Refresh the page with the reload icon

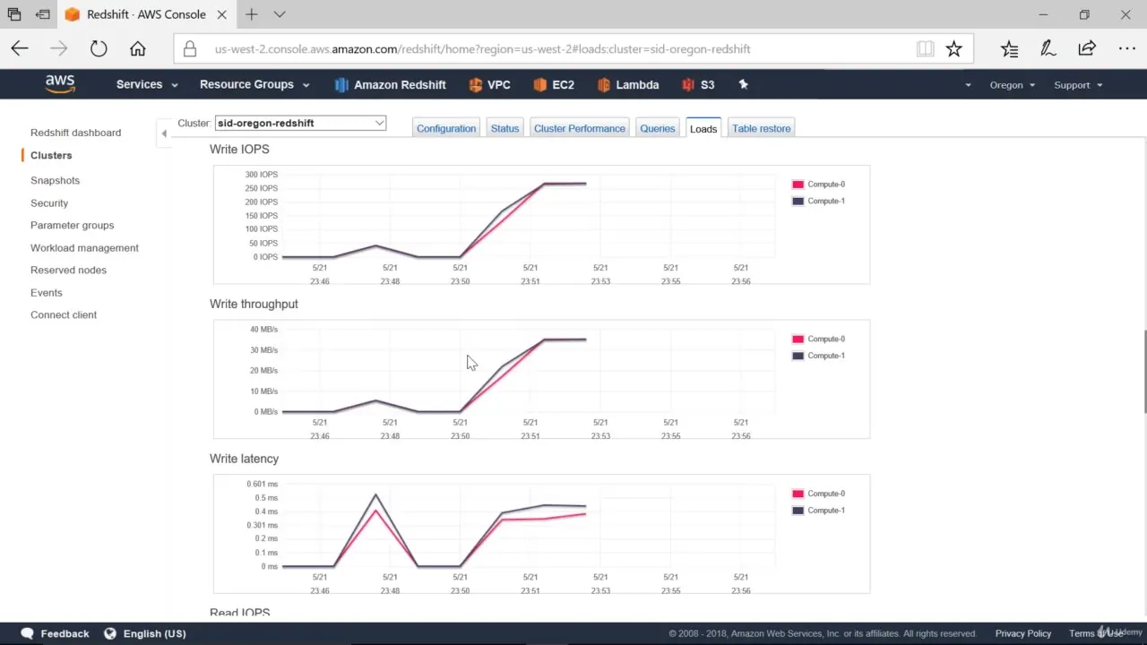pyautogui.click(x=99, y=49)
